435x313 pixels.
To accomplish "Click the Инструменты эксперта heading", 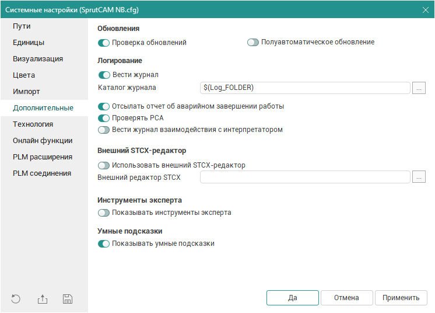I will [139, 200].
